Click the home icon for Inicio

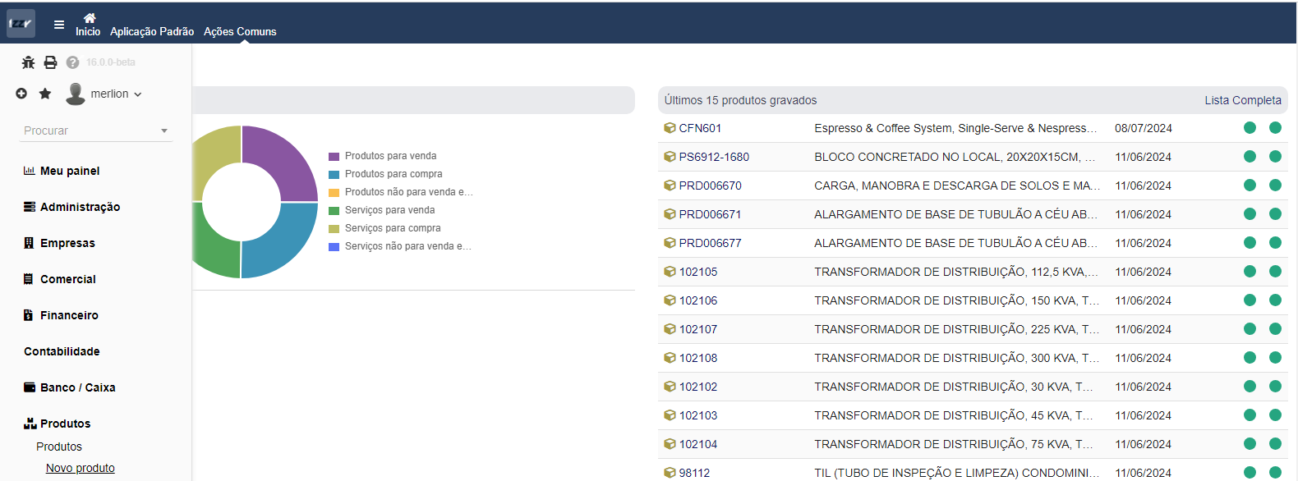(90, 18)
